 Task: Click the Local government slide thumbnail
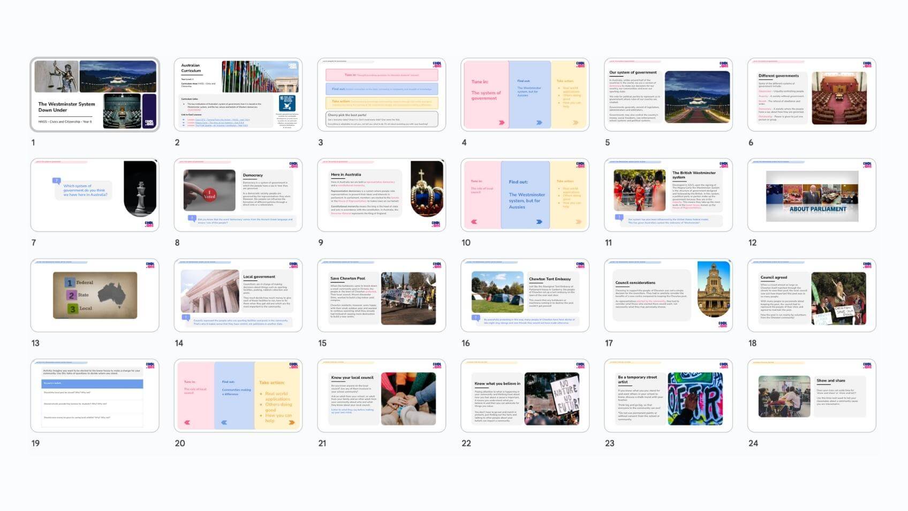(x=238, y=295)
